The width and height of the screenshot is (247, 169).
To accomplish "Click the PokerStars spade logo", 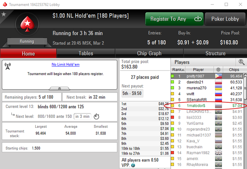I will (x=27, y=24).
